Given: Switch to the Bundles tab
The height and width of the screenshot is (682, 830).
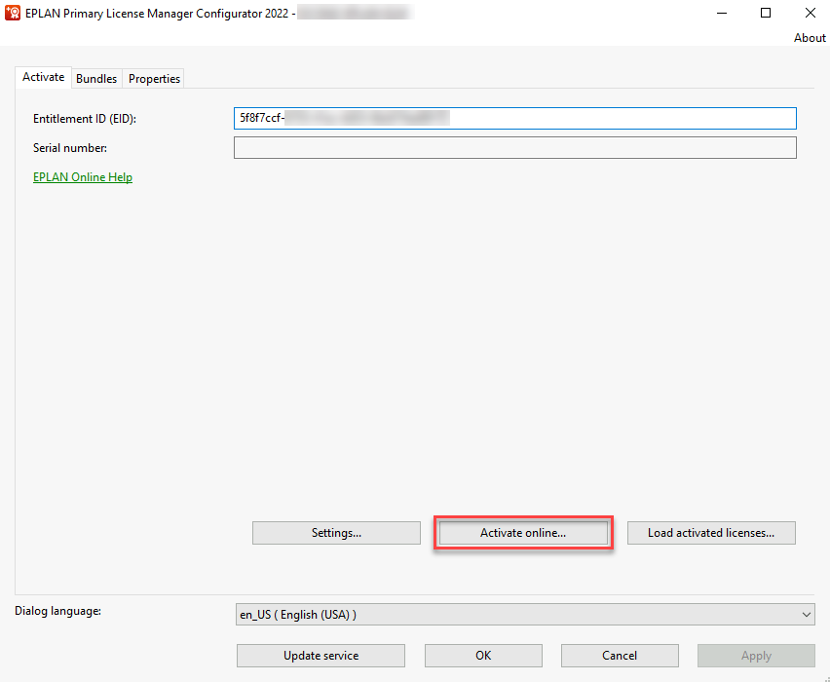Looking at the screenshot, I should (96, 79).
